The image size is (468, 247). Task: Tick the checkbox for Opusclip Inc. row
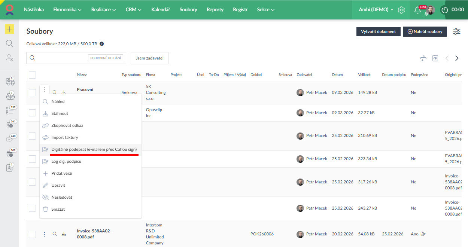tap(33, 113)
